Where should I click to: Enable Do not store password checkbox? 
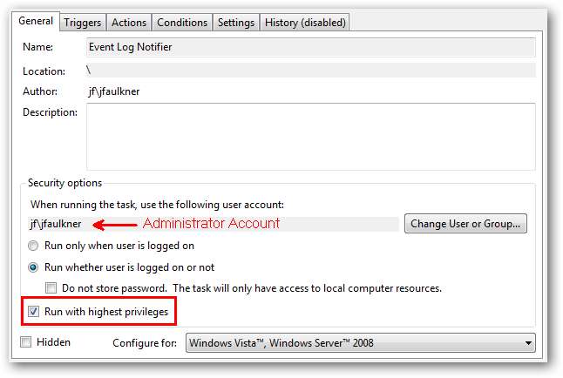51,288
